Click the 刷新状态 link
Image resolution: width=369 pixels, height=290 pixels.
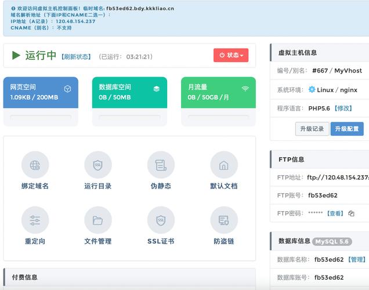click(x=76, y=57)
